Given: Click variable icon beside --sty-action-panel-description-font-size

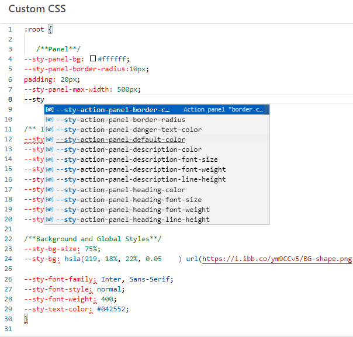Looking at the screenshot, I should tap(50, 159).
